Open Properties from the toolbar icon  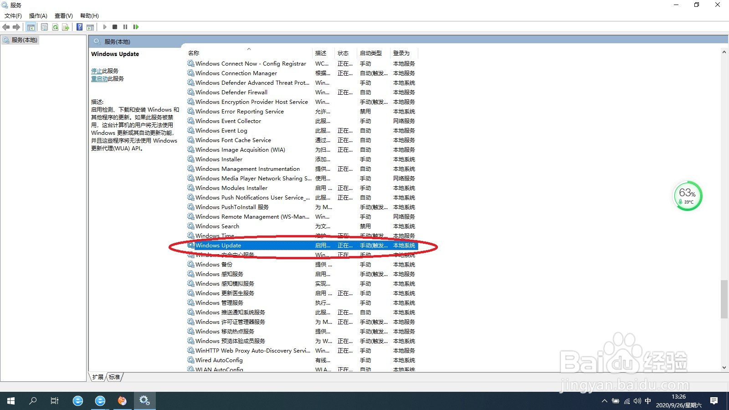click(44, 27)
